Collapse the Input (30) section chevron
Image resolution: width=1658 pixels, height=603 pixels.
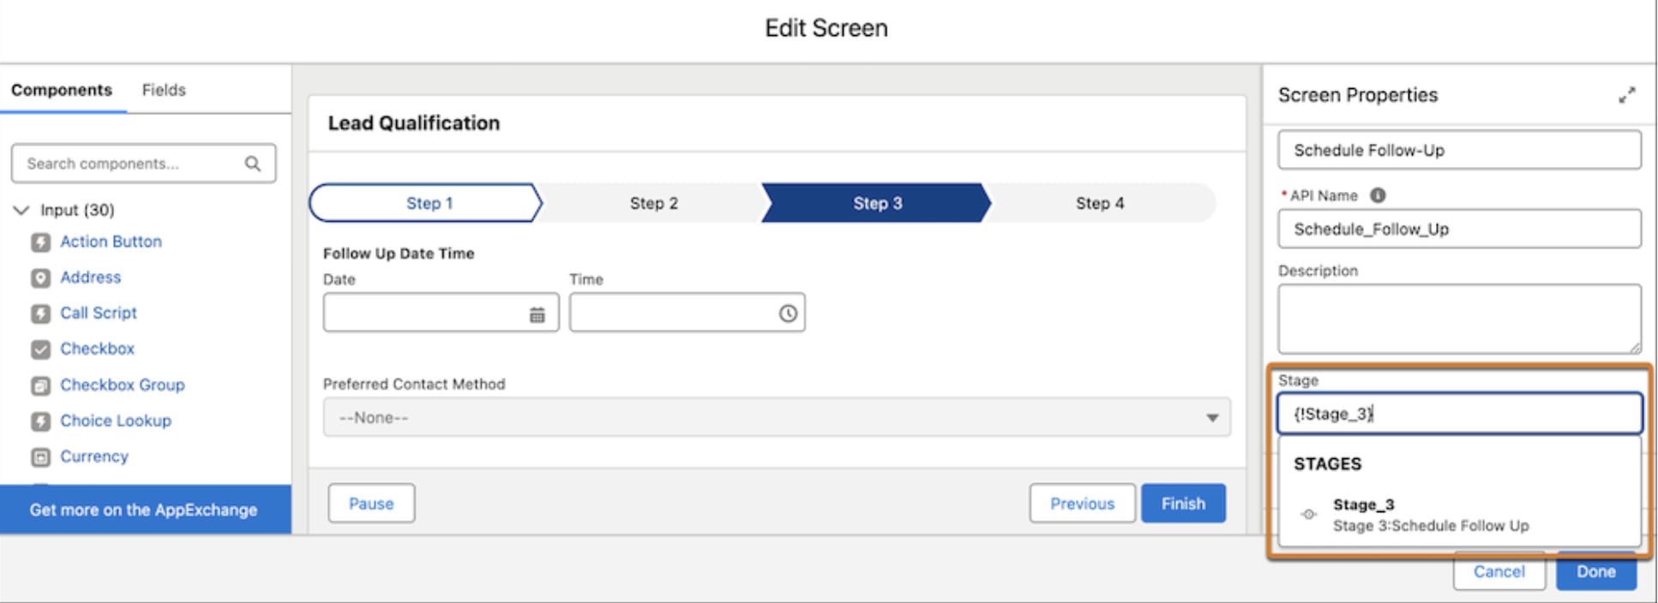21,210
